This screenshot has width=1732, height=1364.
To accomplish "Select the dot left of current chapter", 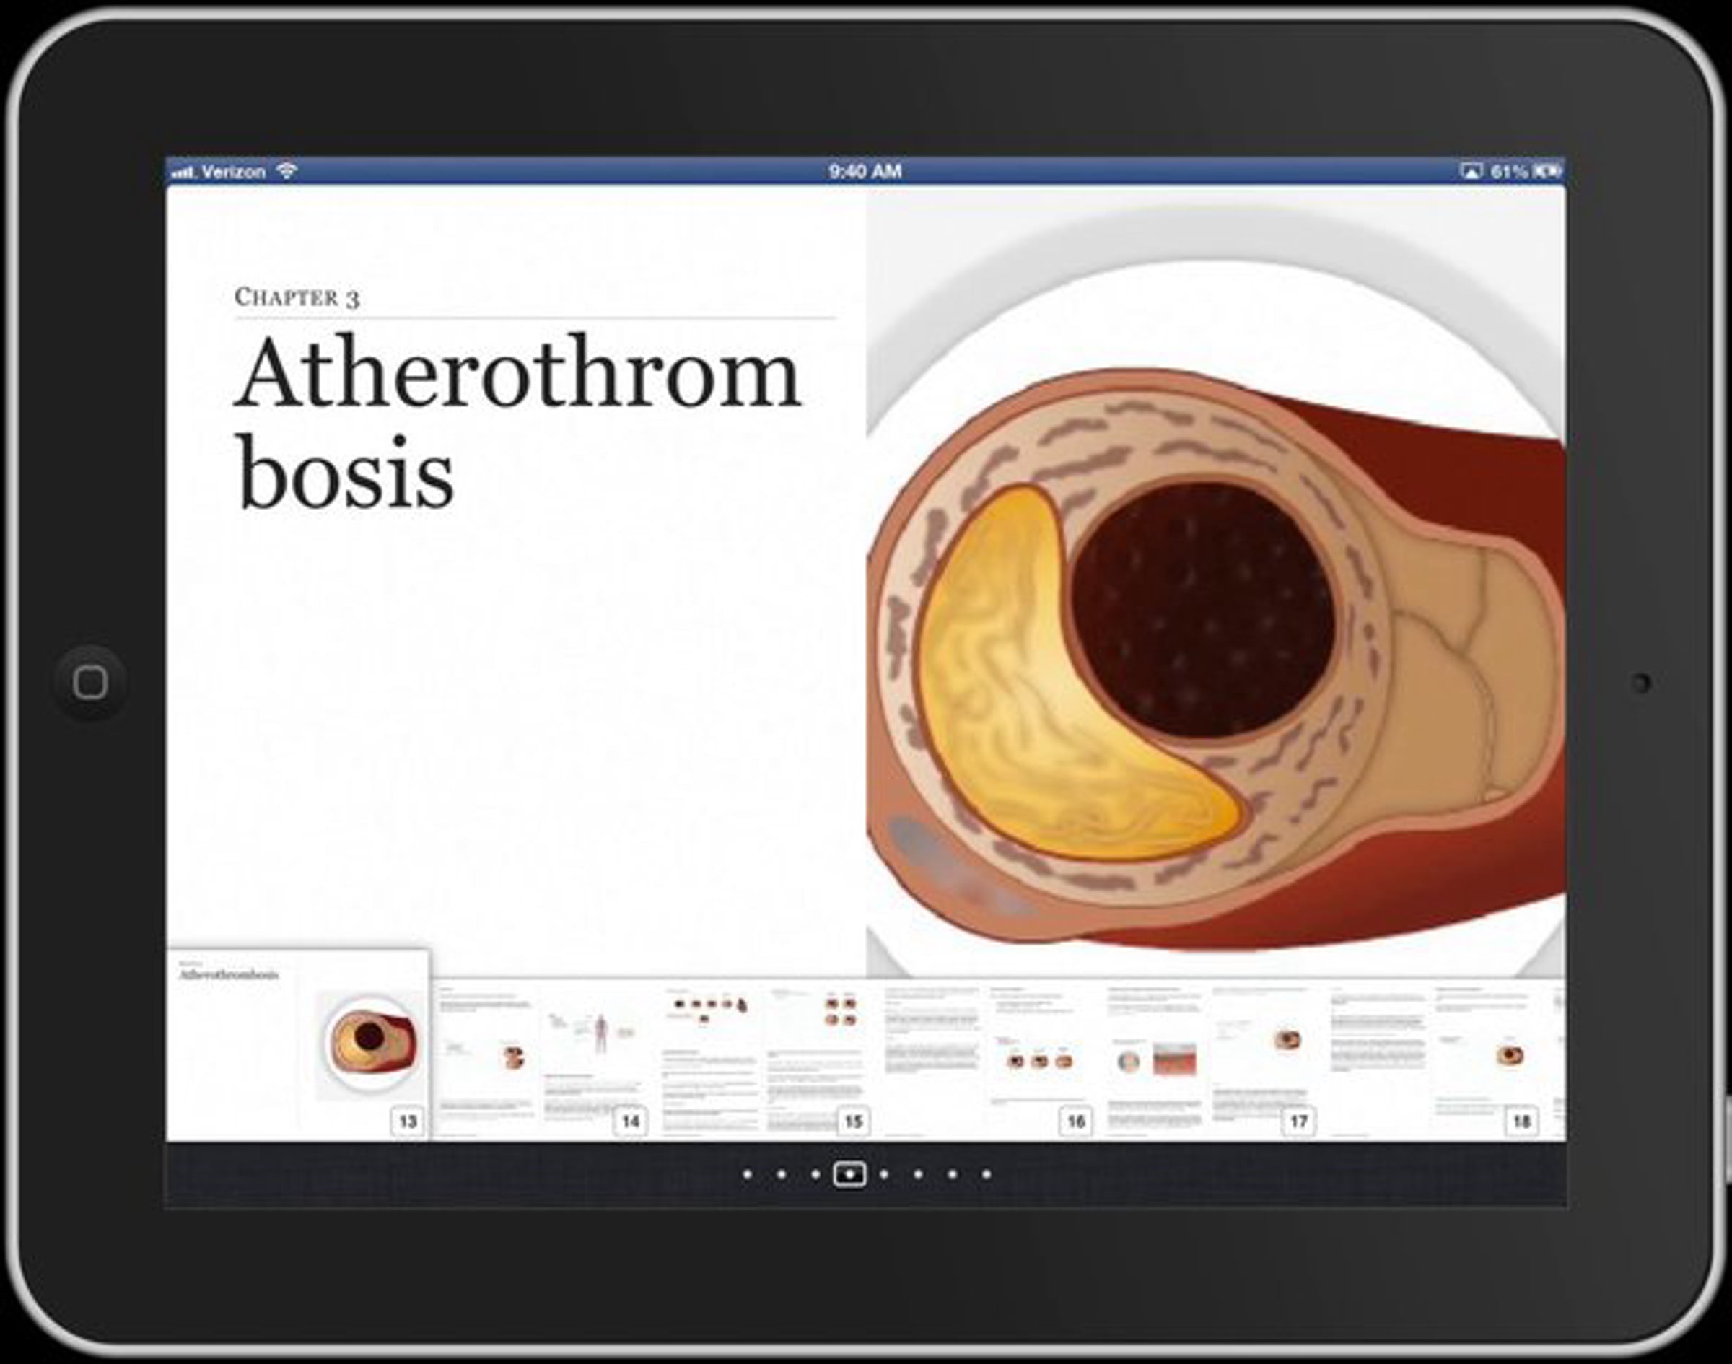I will [815, 1175].
